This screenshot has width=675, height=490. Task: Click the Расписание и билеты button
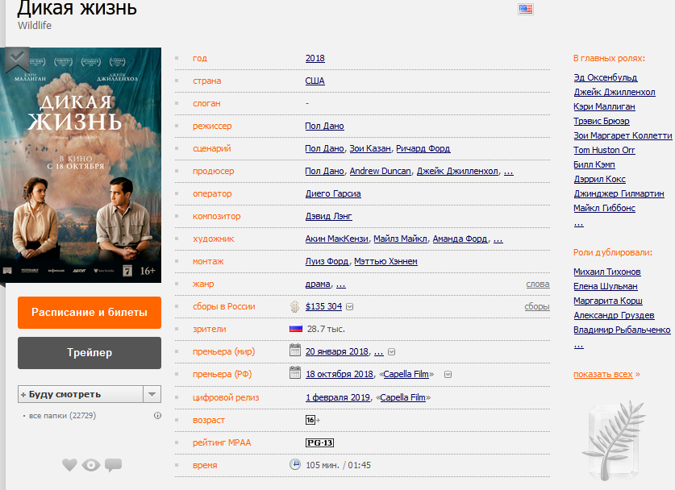[90, 313]
